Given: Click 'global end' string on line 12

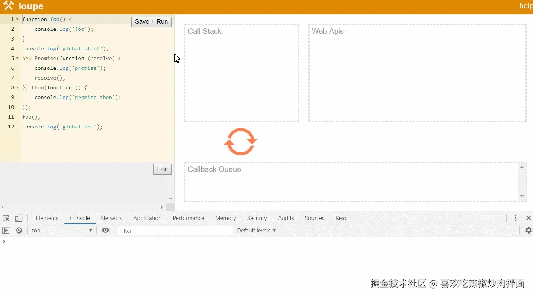Looking at the screenshot, I should pyautogui.click(x=78, y=127).
